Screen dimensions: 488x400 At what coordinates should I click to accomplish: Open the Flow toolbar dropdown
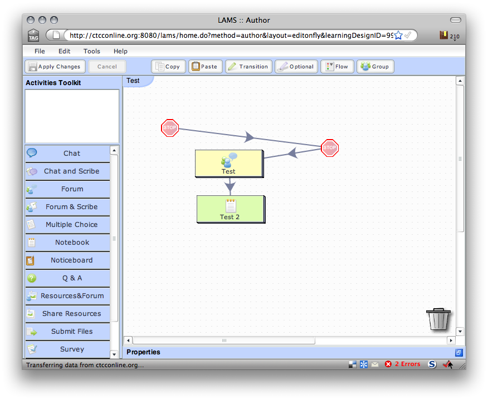point(336,67)
